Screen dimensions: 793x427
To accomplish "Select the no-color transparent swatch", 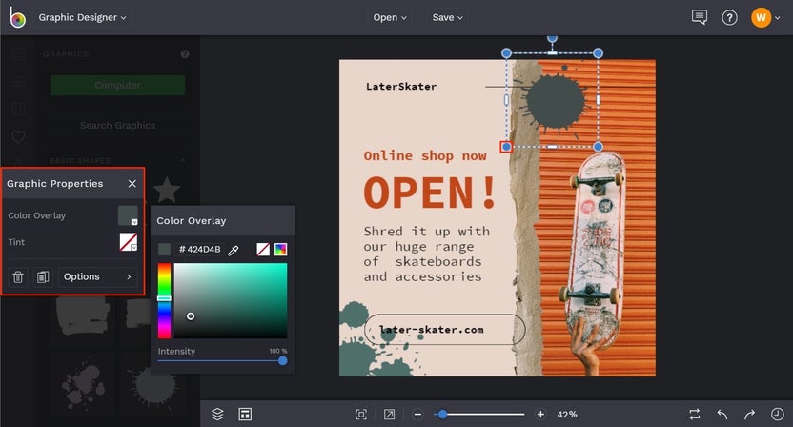I will (263, 249).
